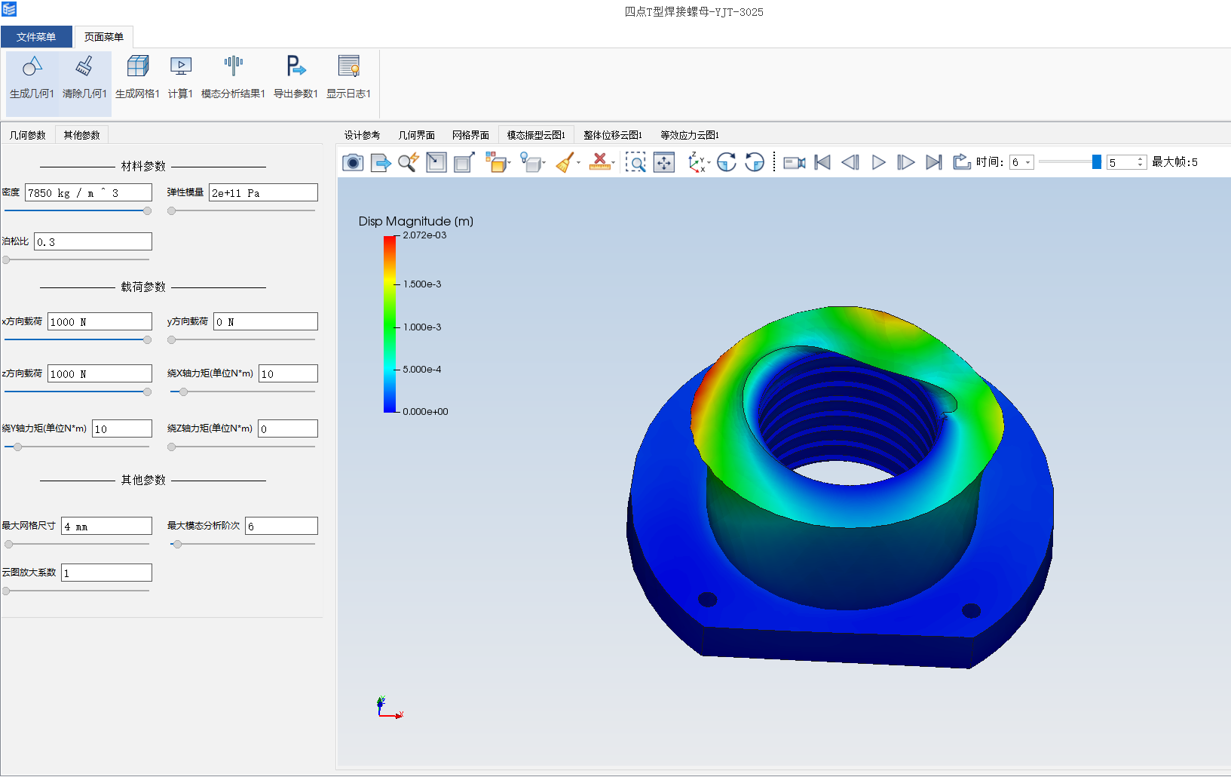Take a screenshot with the camera icon
This screenshot has height=777, width=1231.
tap(353, 162)
